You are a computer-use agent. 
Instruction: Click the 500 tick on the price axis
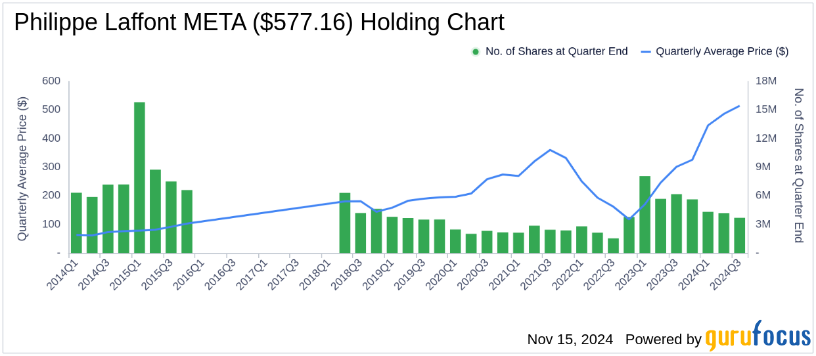point(51,110)
